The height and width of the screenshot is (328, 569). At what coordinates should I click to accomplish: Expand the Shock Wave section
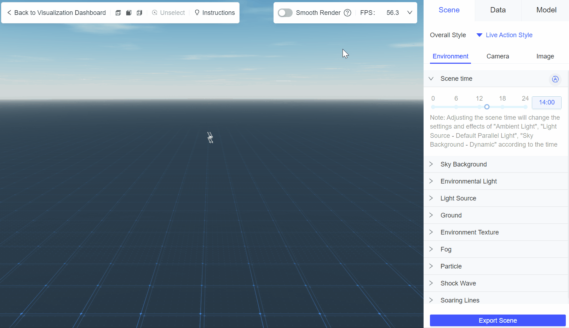tap(495, 283)
